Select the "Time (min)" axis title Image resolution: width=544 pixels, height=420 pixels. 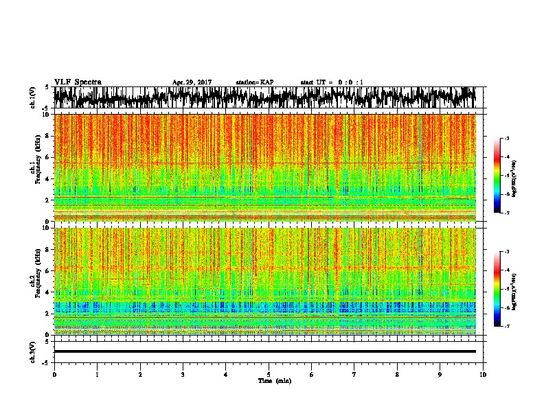275,381
